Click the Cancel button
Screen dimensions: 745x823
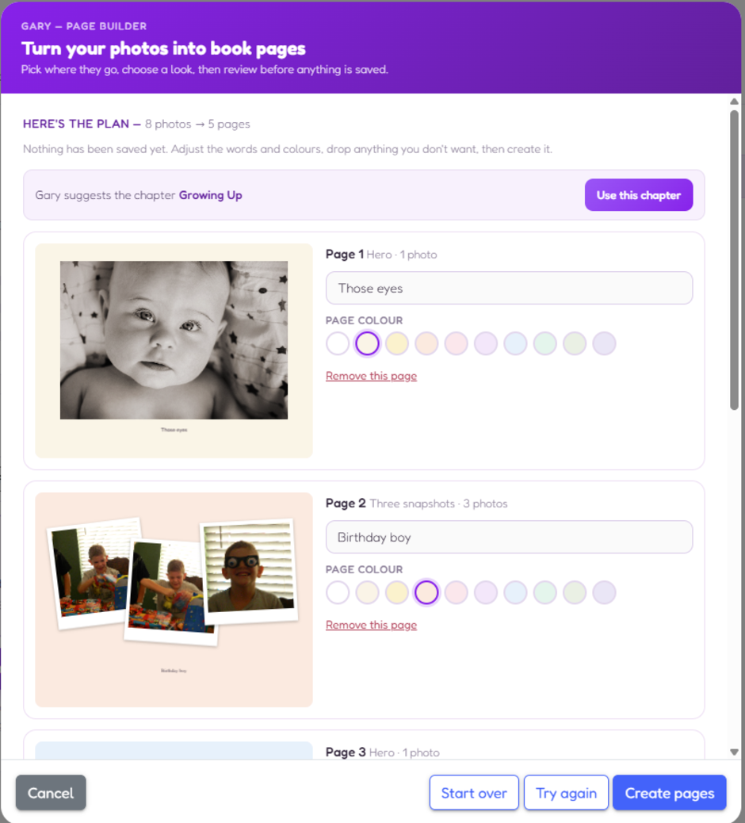[51, 793]
